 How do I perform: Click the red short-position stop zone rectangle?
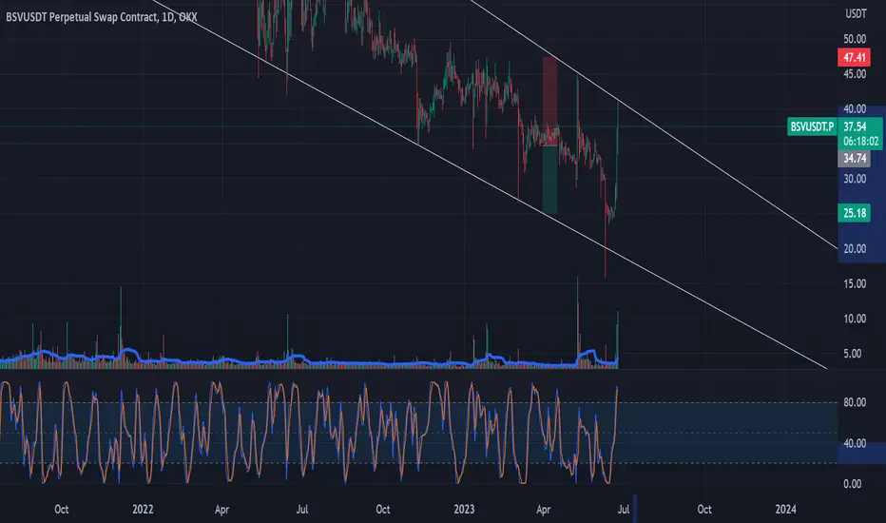click(x=549, y=101)
